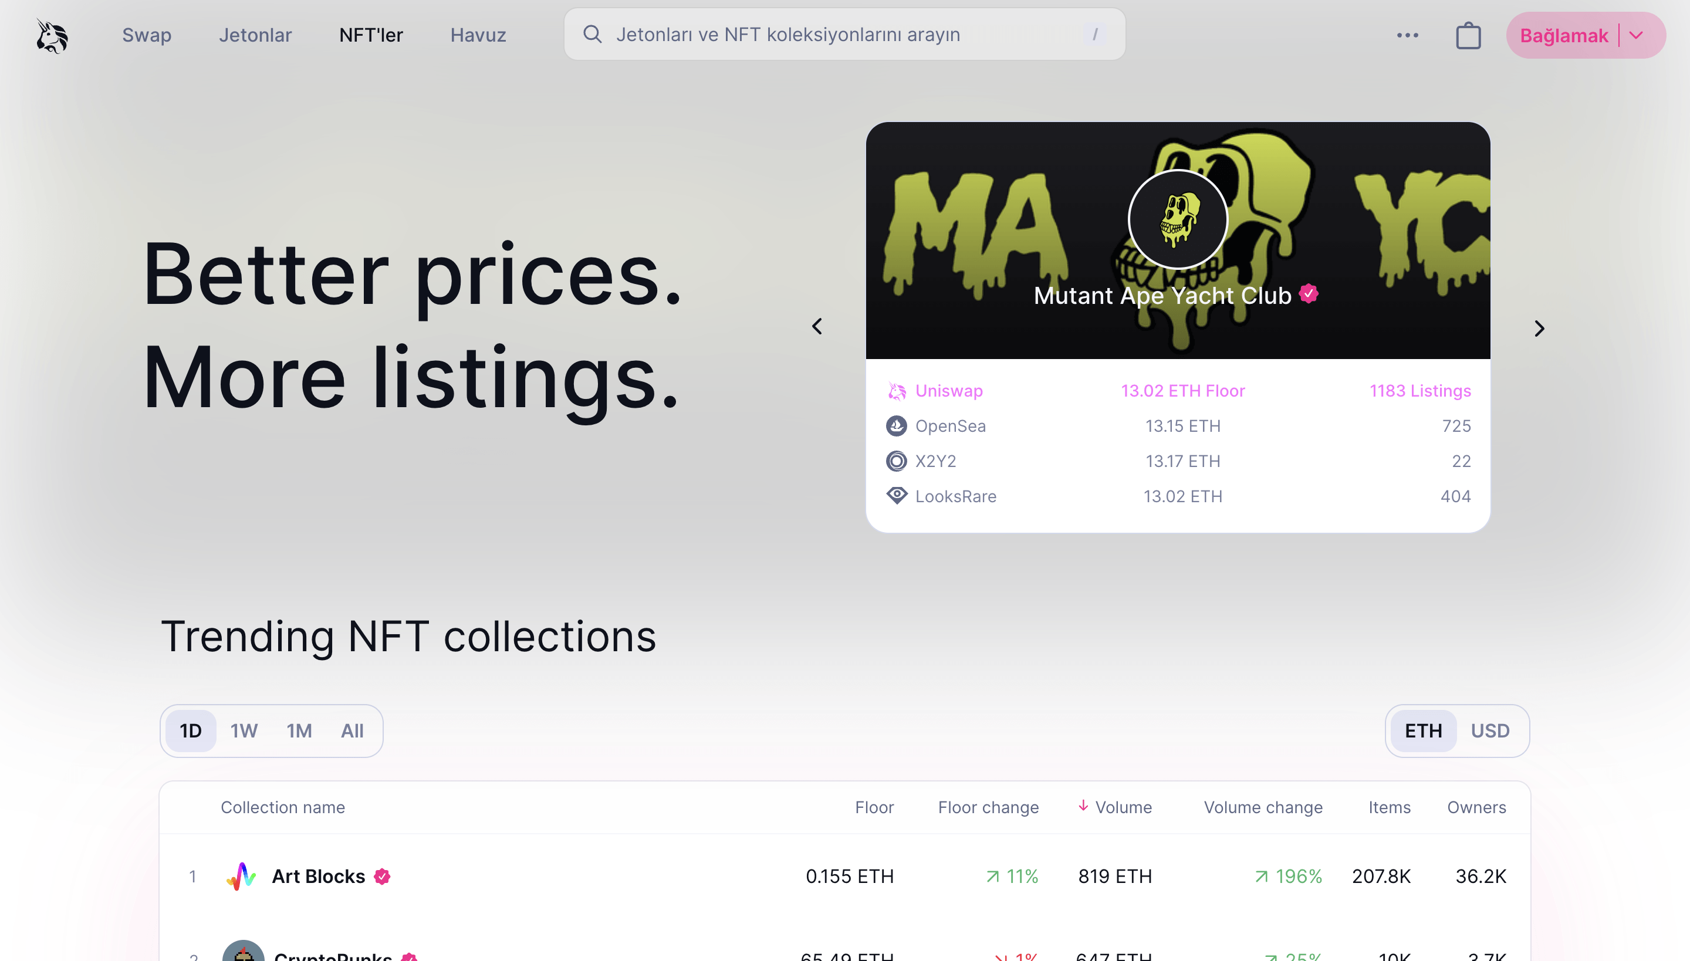Screen dimensions: 1690x961
Task: Click the search magnifier icon
Action: (x=592, y=34)
